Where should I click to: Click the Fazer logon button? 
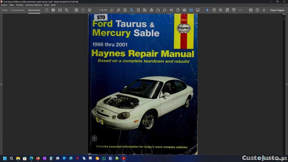coord(277,10)
